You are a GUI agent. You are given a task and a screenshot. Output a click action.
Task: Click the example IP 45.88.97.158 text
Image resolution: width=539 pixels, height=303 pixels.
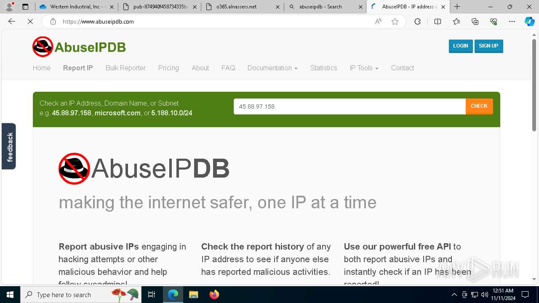pos(72,113)
